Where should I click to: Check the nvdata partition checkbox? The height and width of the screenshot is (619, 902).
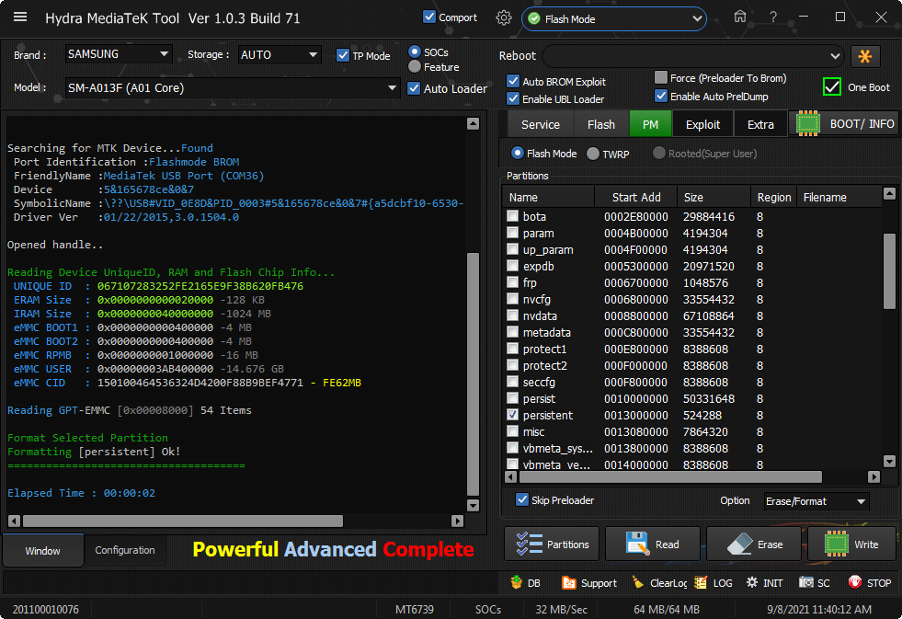(x=512, y=315)
